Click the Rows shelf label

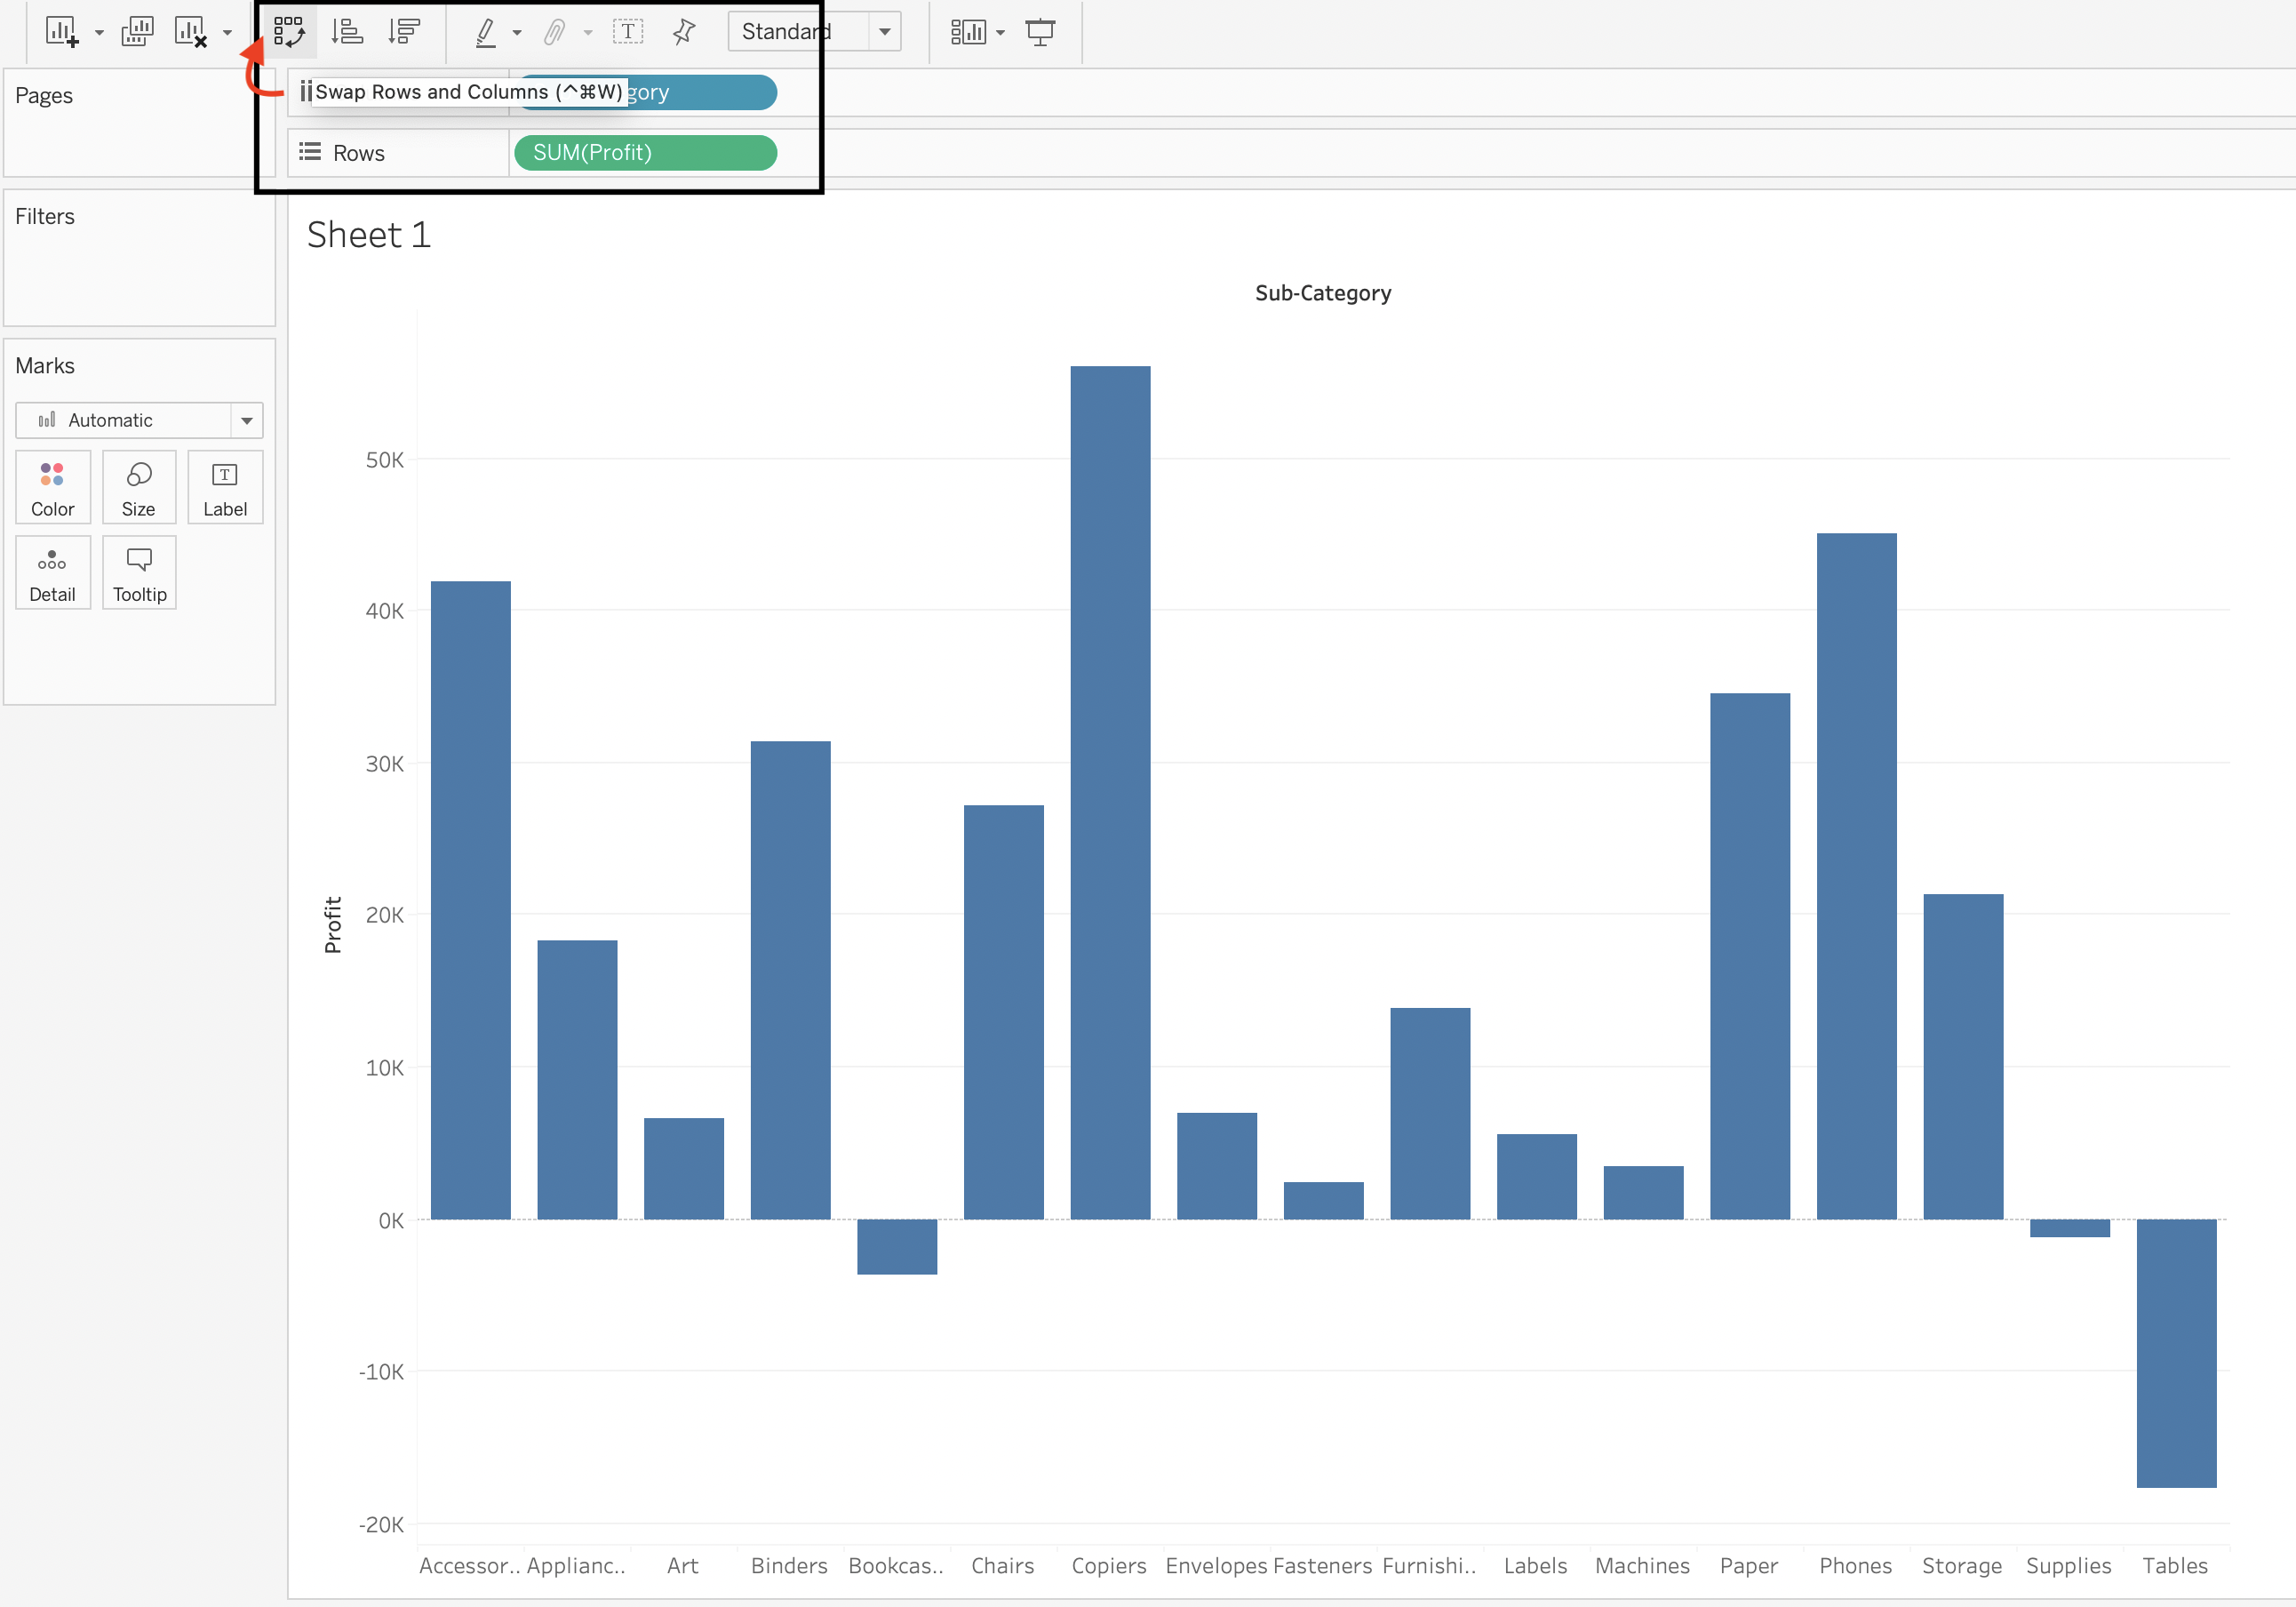(358, 152)
